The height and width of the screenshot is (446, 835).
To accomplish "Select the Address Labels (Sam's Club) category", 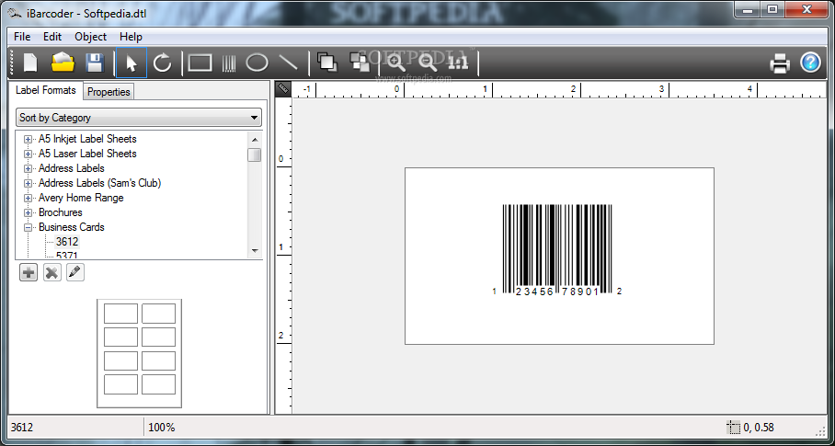I will point(99,183).
